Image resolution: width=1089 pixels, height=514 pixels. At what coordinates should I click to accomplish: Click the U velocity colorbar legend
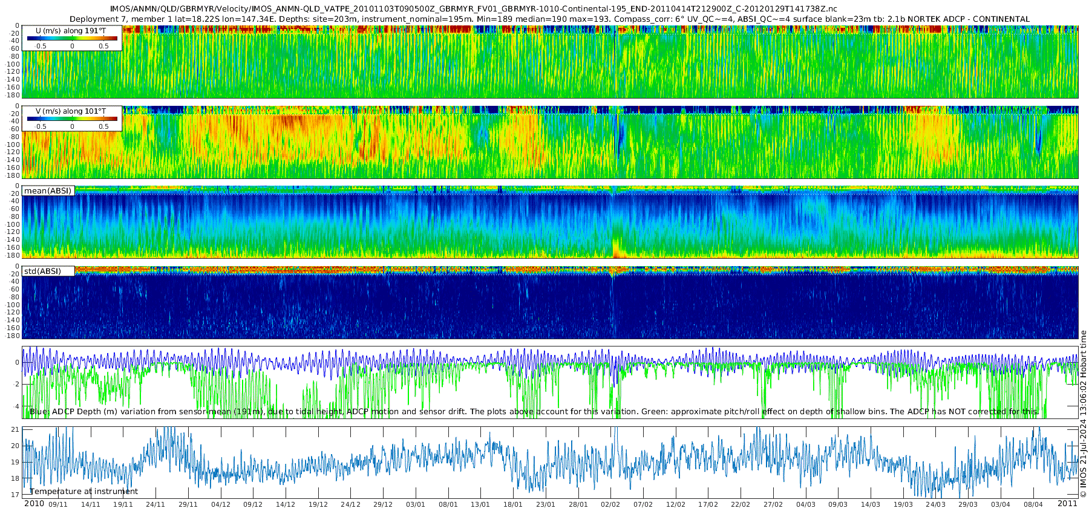click(x=72, y=39)
